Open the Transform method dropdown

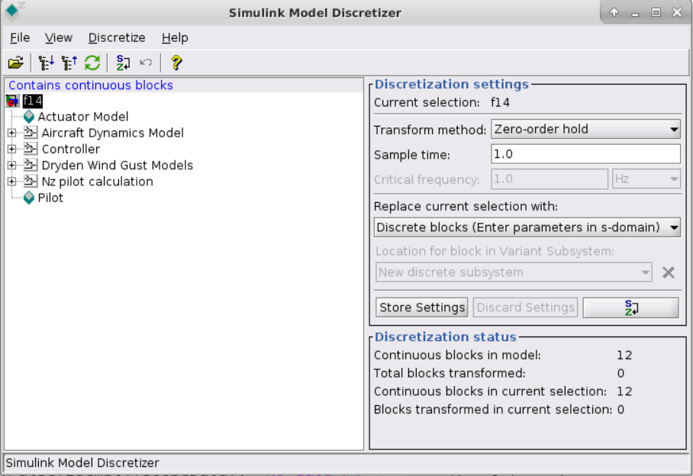tap(585, 130)
